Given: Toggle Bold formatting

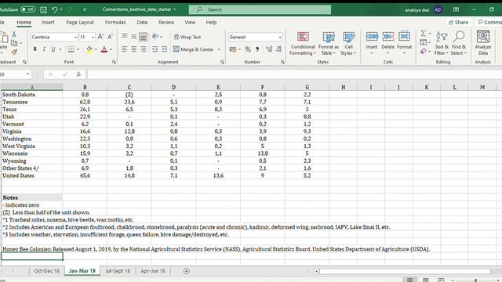Looking at the screenshot, I should (35, 49).
